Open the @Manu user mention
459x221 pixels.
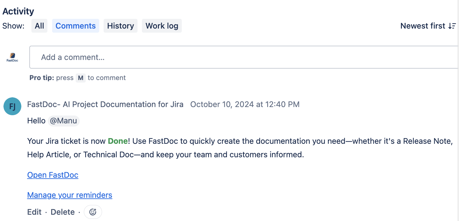pos(64,121)
